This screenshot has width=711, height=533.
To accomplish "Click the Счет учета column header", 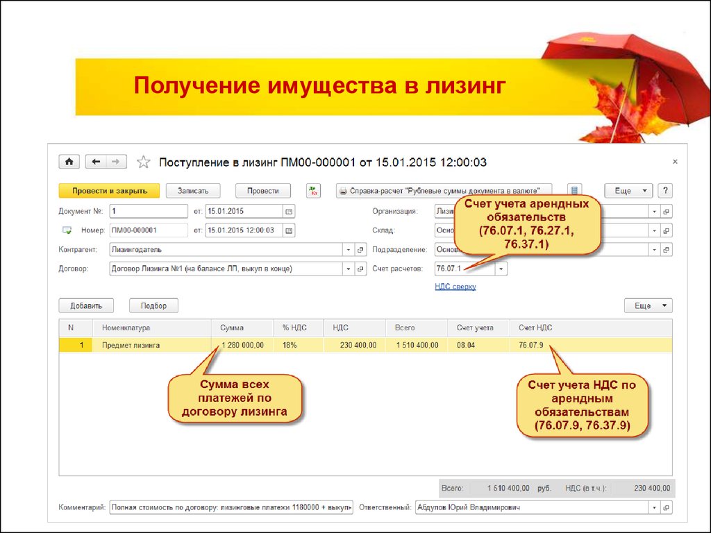I will click(478, 328).
